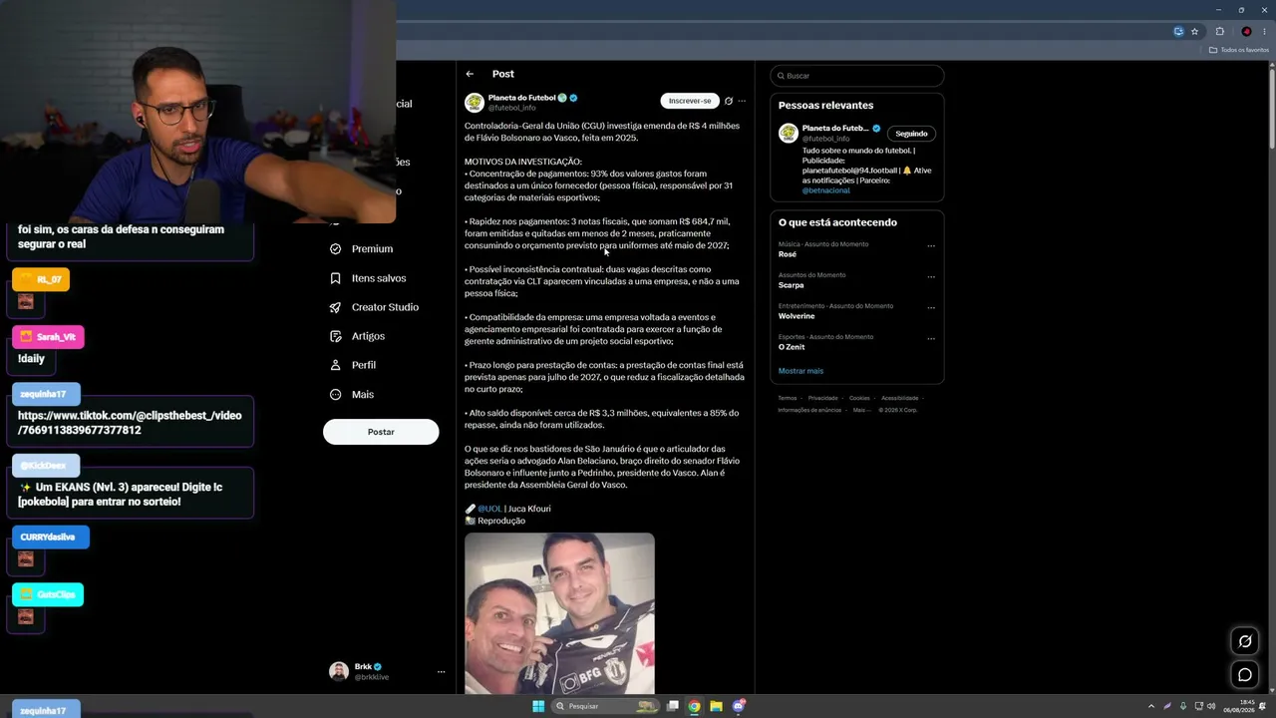
Task: Click the Buscar search field
Action: [857, 76]
